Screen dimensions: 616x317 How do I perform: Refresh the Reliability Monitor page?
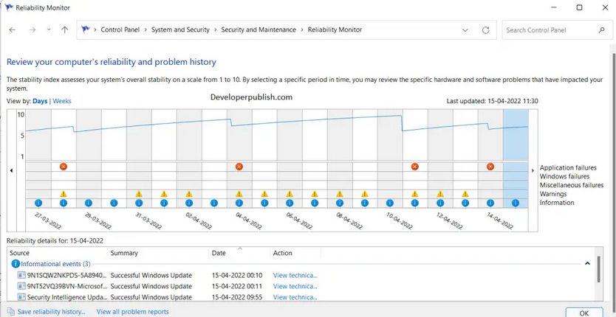pyautogui.click(x=486, y=30)
